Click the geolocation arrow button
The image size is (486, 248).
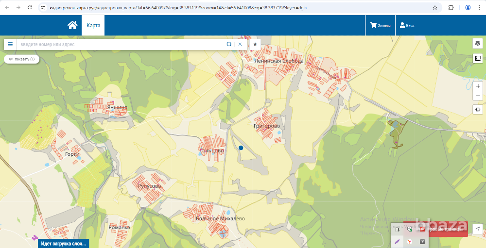coord(478,229)
